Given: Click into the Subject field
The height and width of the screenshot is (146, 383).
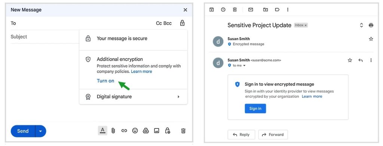Looking at the screenshot, I should pyautogui.click(x=45, y=37).
